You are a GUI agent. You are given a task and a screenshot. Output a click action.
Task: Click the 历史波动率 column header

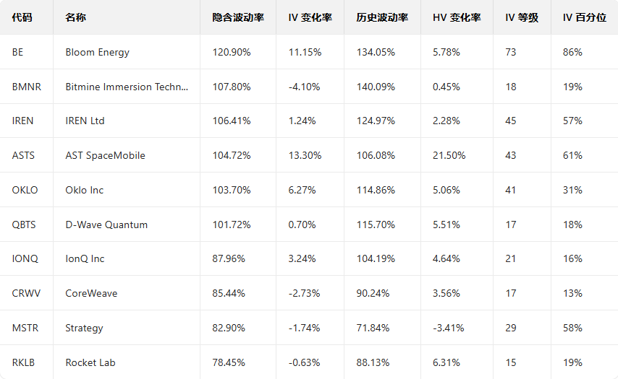point(382,17)
